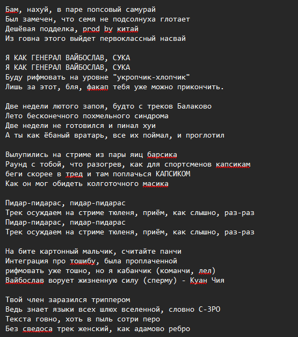Click the underlined word "факап"
Viewport: 298px width, 337px height.
click(98, 87)
